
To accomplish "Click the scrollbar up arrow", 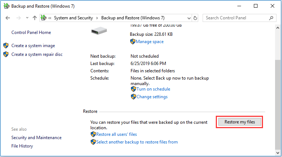I will 278,28.
